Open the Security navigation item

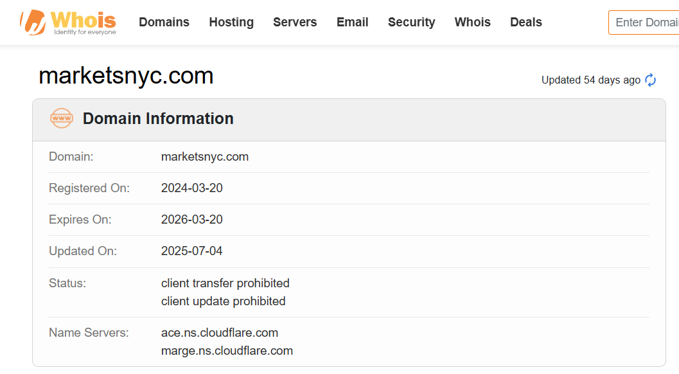[x=412, y=22]
